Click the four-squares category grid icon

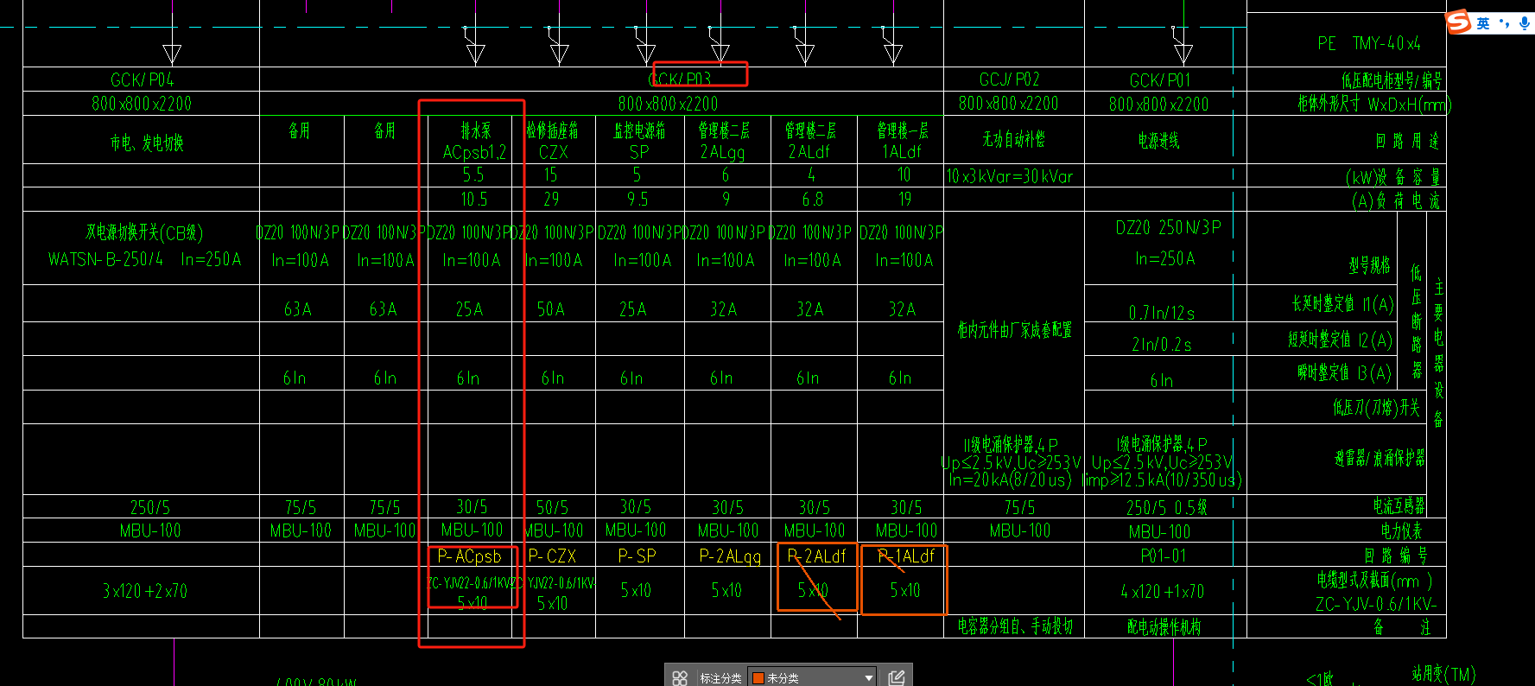[x=680, y=678]
